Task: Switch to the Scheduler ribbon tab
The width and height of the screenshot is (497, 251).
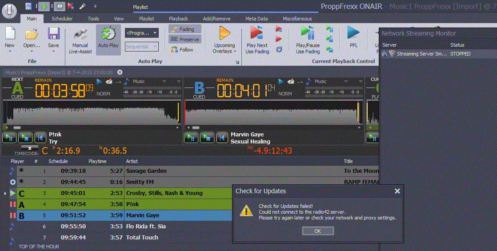Action: (x=62, y=19)
